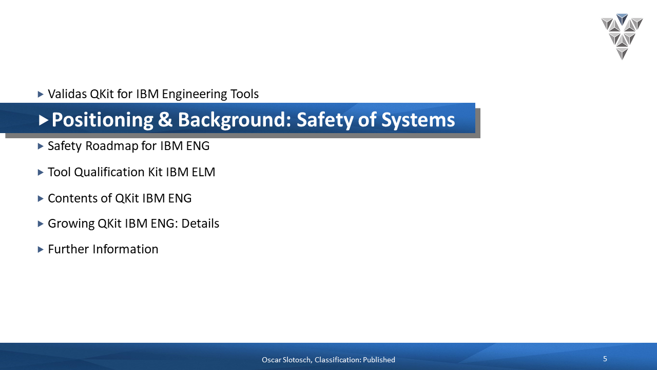Choose 'Contents of QKit IBM ENG' entry
657x370 pixels.
pyautogui.click(x=120, y=198)
